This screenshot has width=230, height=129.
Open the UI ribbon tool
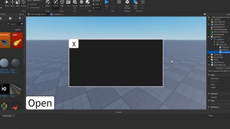click(68, 3)
